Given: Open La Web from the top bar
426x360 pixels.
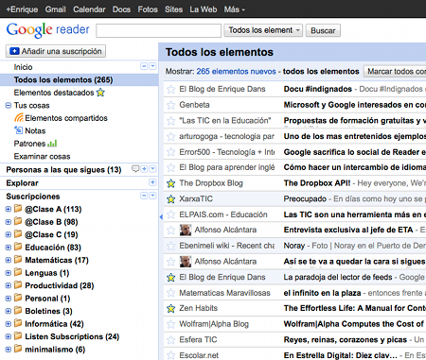Looking at the screenshot, I should pos(204,9).
